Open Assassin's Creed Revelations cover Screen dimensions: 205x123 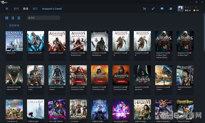coord(100,41)
